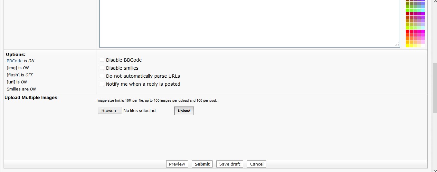437x172 pixels.
Task: Cancel the post
Action: [257, 164]
